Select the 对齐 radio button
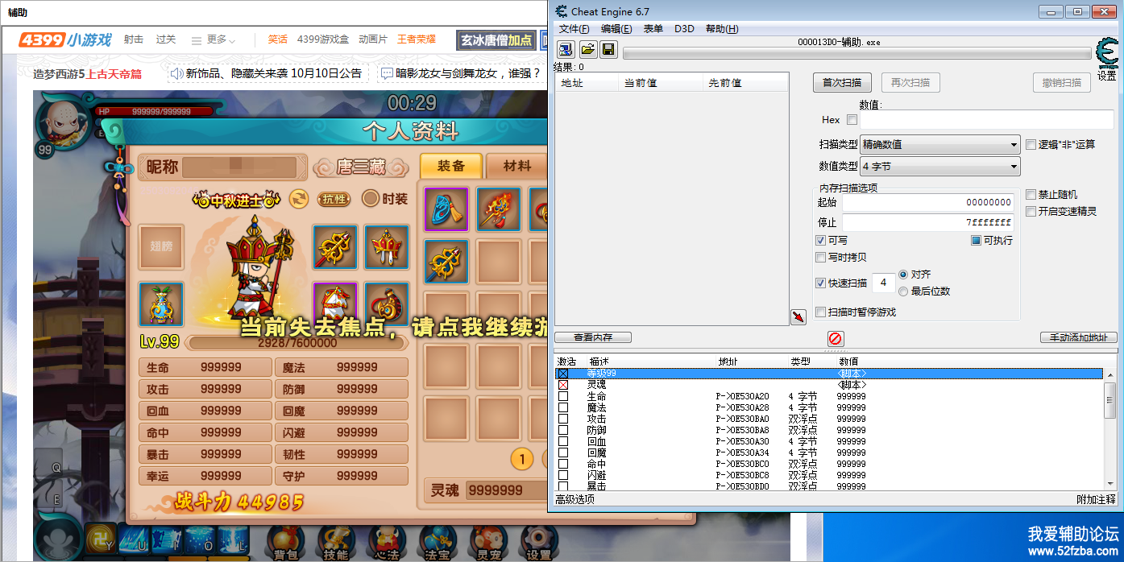Screen dimensions: 1124x562 (903, 275)
